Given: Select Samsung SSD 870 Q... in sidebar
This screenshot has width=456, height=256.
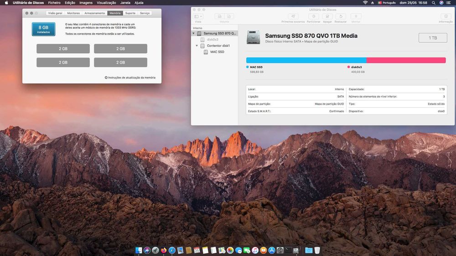Looking at the screenshot, I should pos(215,33).
